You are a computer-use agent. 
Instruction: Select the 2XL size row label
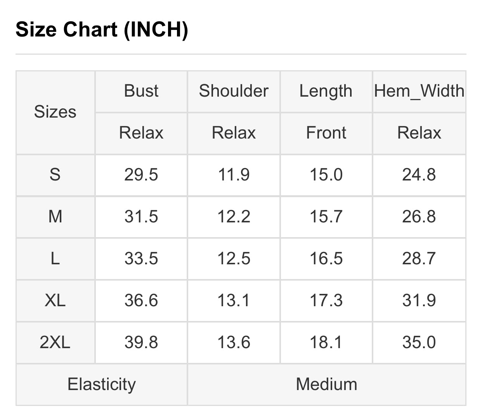tap(55, 342)
